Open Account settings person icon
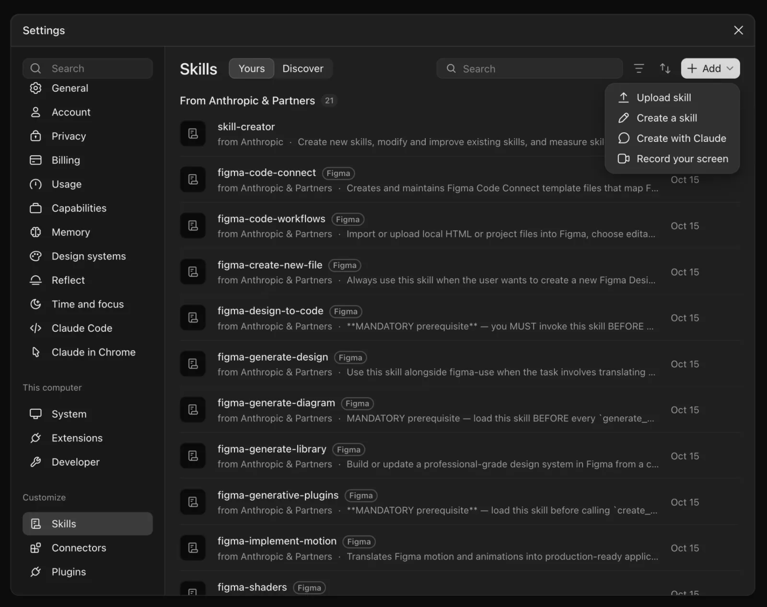767x607 pixels. tap(36, 112)
